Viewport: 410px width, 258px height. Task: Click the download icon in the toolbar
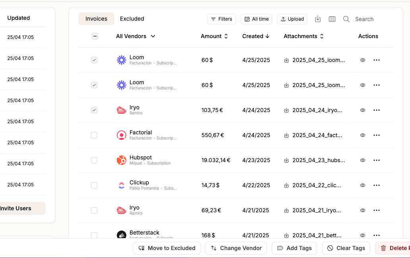[317, 19]
